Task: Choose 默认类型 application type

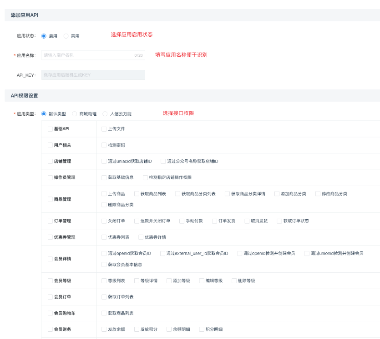Action: click(44, 114)
